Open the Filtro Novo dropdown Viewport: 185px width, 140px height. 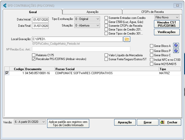[x=167, y=17]
